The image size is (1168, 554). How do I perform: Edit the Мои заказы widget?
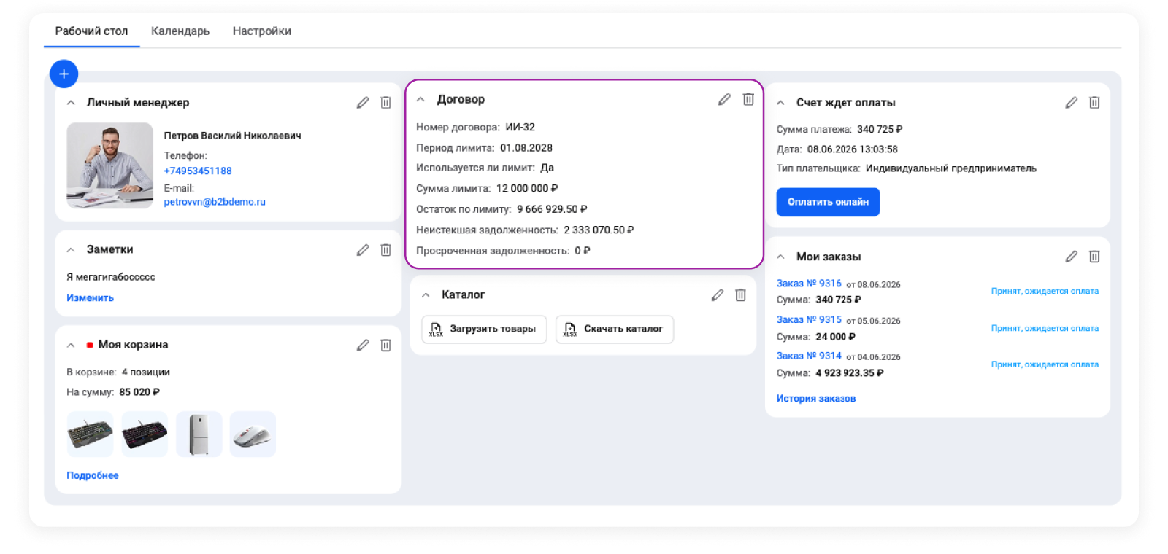[1071, 257]
